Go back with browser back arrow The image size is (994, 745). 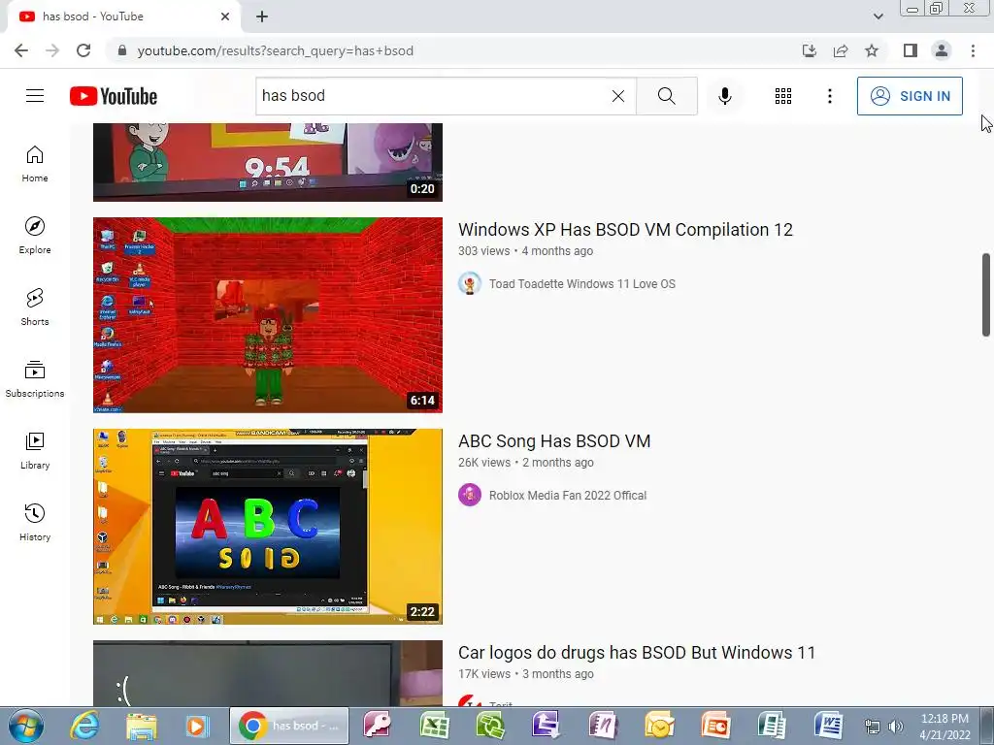pyautogui.click(x=21, y=50)
